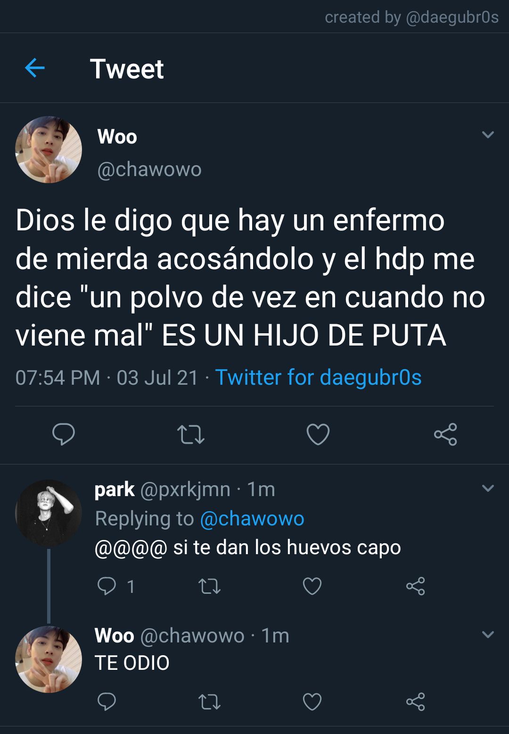Image resolution: width=509 pixels, height=734 pixels.
Task: Like the main Woo tweet
Action: point(318,434)
